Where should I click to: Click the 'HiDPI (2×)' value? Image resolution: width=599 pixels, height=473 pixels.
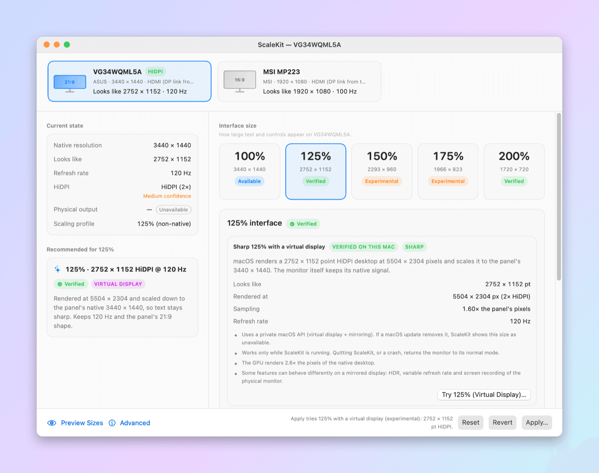coord(176,187)
